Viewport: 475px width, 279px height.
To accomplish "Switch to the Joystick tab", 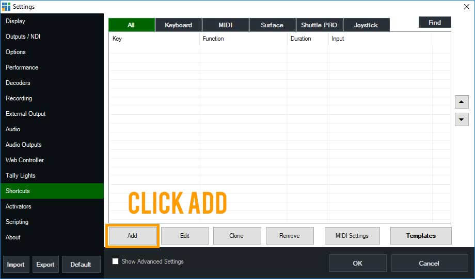I will [x=366, y=25].
